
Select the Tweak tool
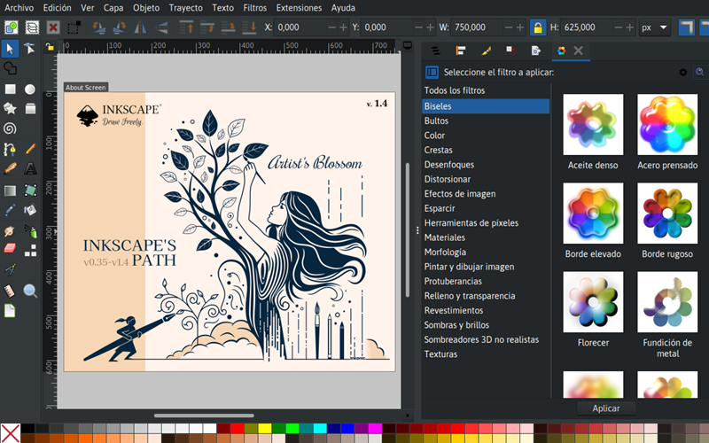click(10, 231)
